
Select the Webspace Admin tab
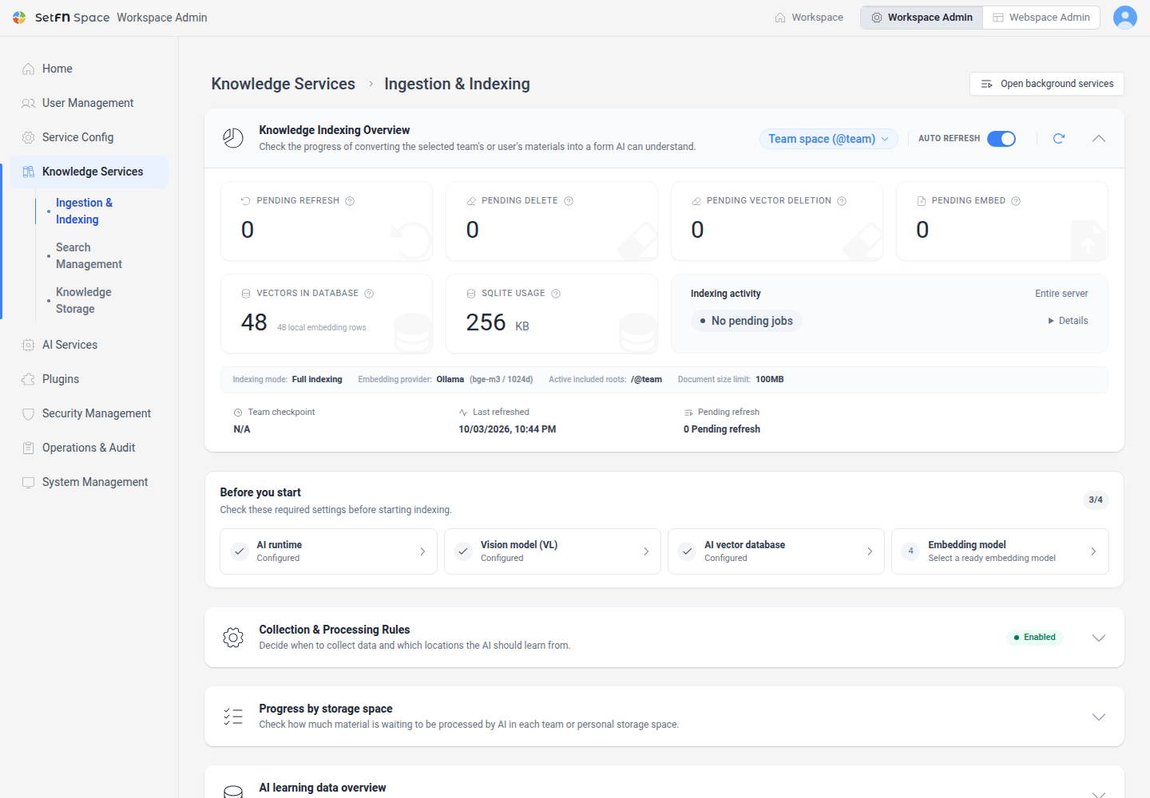click(x=1041, y=18)
